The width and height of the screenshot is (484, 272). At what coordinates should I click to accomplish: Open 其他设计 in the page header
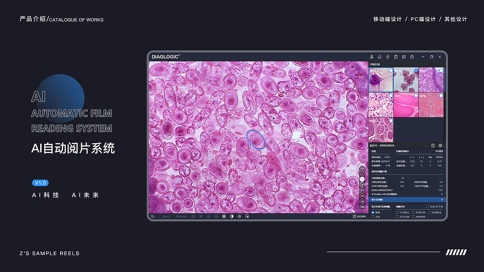456,19
